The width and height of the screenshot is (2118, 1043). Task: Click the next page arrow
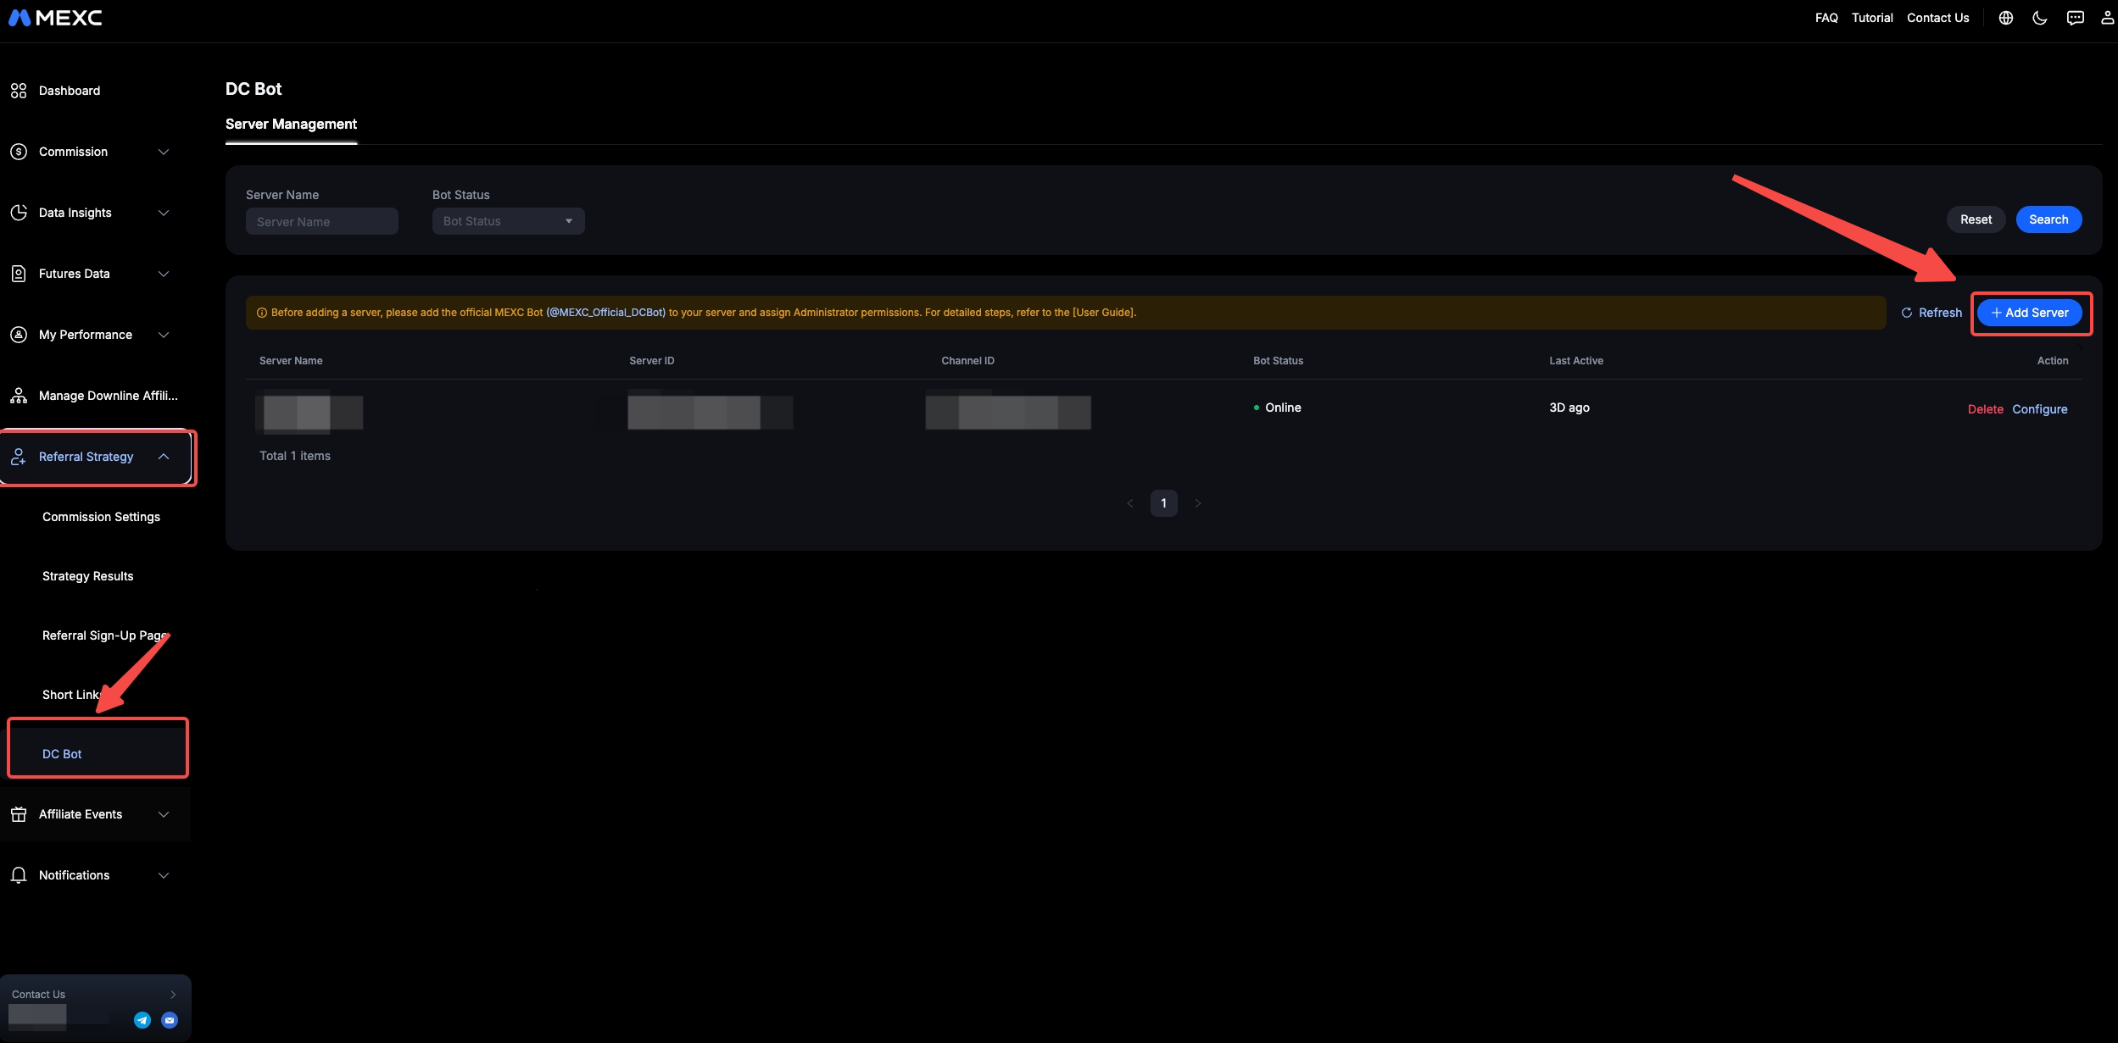click(x=1198, y=503)
